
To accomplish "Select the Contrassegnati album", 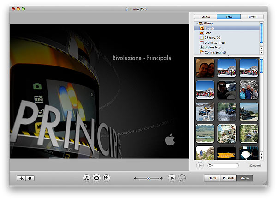I will [227, 52].
